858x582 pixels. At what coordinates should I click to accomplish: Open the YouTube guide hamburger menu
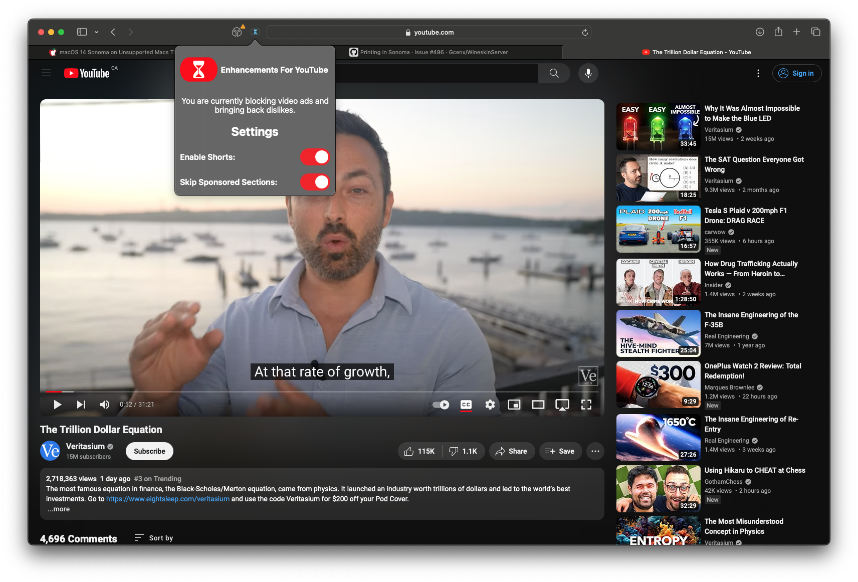[x=46, y=73]
